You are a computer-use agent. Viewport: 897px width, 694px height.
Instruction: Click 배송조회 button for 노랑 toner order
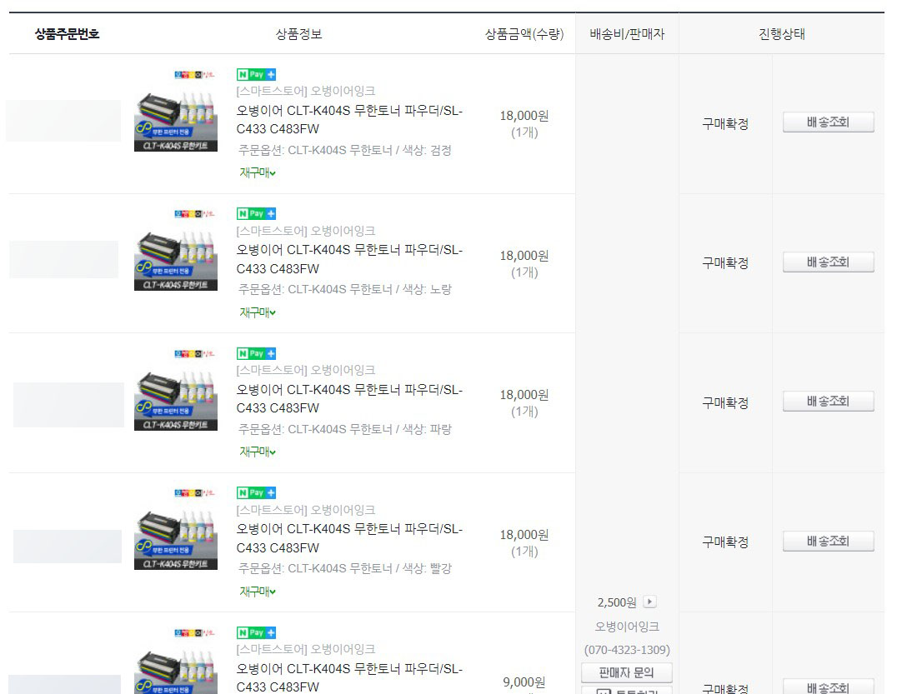(829, 262)
